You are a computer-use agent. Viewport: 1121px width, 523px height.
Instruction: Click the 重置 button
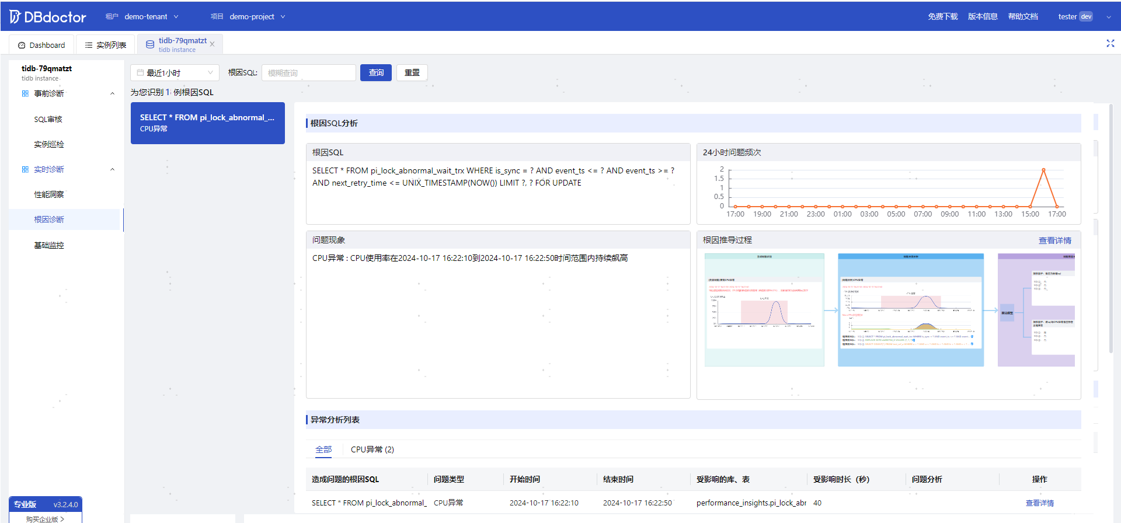412,72
